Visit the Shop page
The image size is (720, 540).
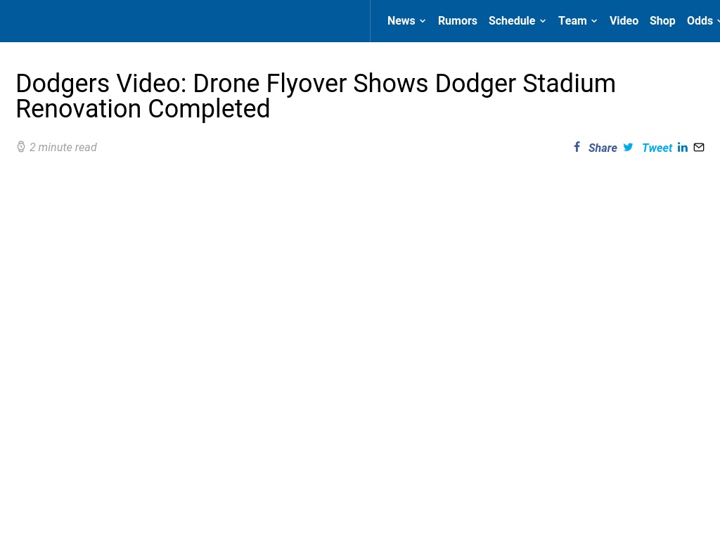click(x=662, y=20)
